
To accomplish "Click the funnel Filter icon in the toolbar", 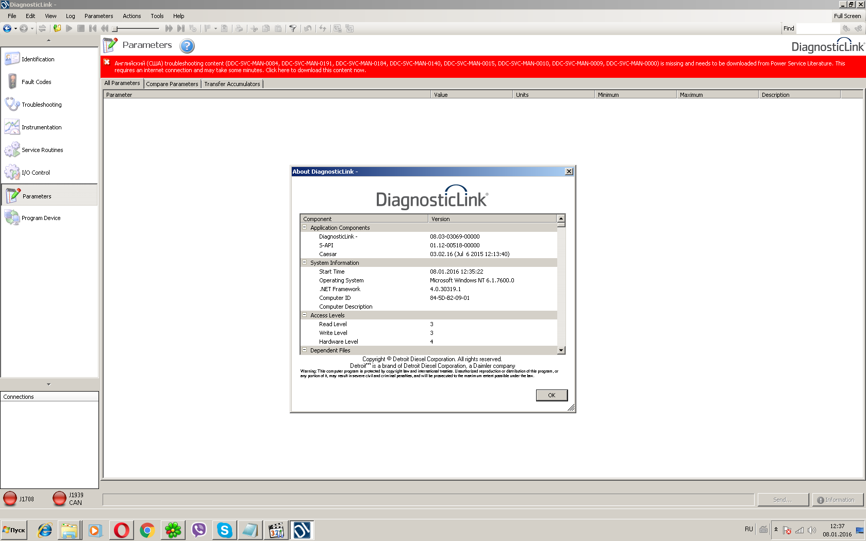I will click(293, 29).
